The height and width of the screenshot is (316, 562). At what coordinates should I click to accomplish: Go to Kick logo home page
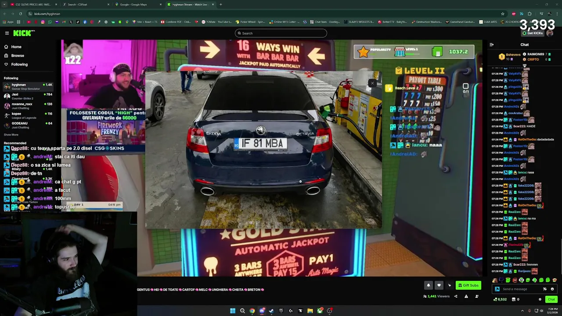(x=23, y=33)
